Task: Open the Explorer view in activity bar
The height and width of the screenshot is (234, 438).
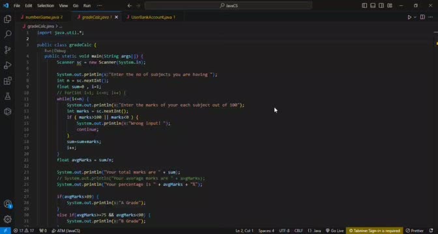Action: coord(8,19)
